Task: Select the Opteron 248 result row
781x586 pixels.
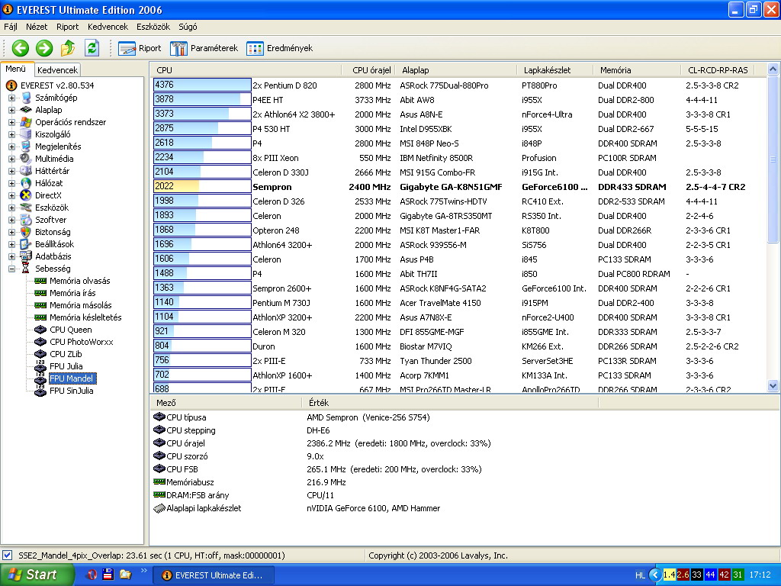Action: [x=460, y=230]
